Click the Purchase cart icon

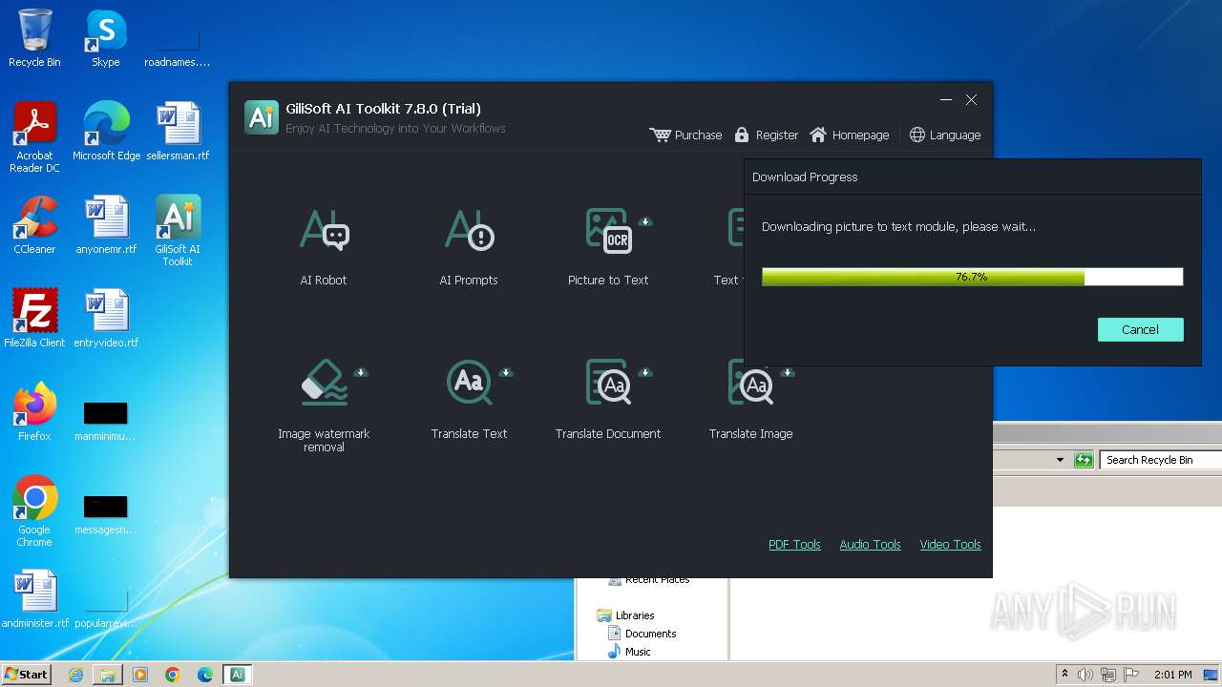661,135
